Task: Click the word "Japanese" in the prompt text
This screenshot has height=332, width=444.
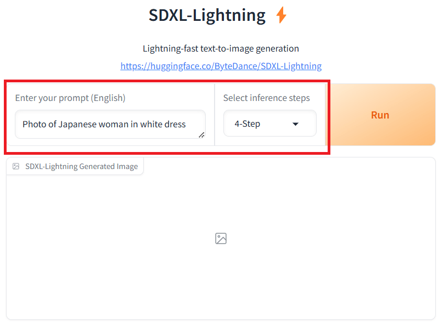Action: [x=78, y=124]
